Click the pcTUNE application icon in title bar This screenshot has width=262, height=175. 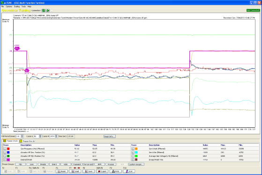pos(2,3)
